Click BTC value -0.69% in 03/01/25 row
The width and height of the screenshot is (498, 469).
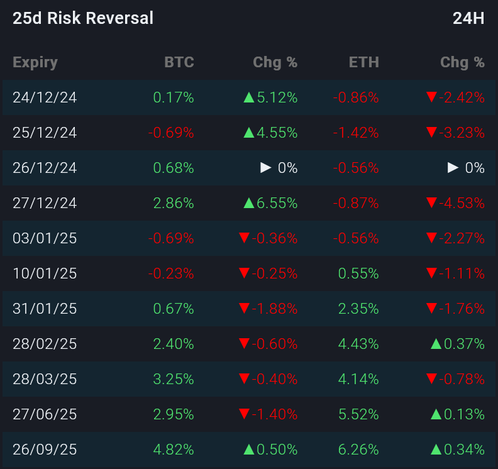(171, 238)
